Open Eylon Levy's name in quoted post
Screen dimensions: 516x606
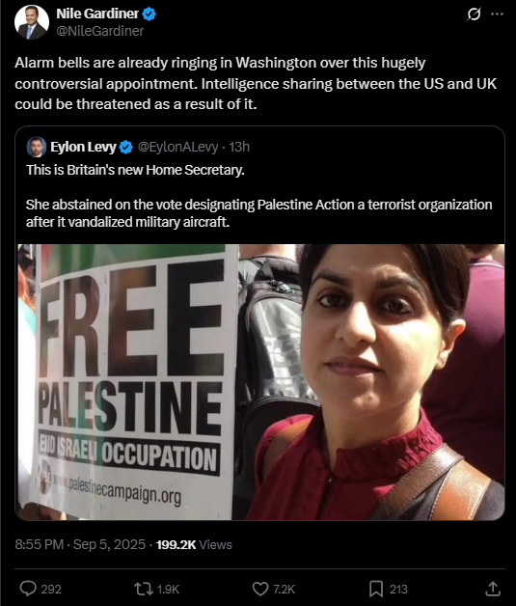pyautogui.click(x=83, y=147)
